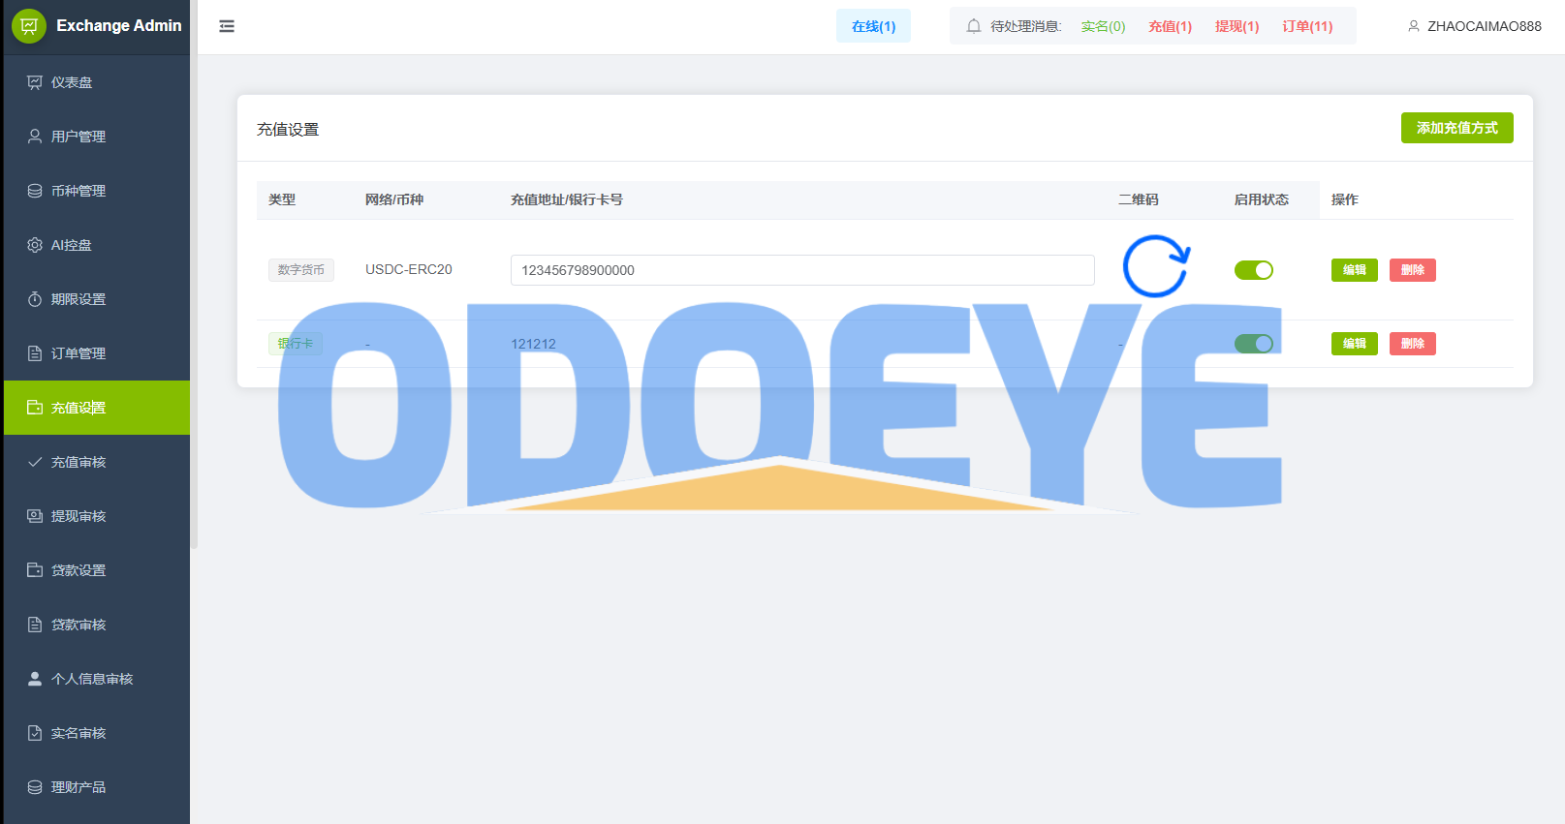The width and height of the screenshot is (1565, 824).
Task: Open pending 提现(1) withdrawal notifications
Action: 1236,26
